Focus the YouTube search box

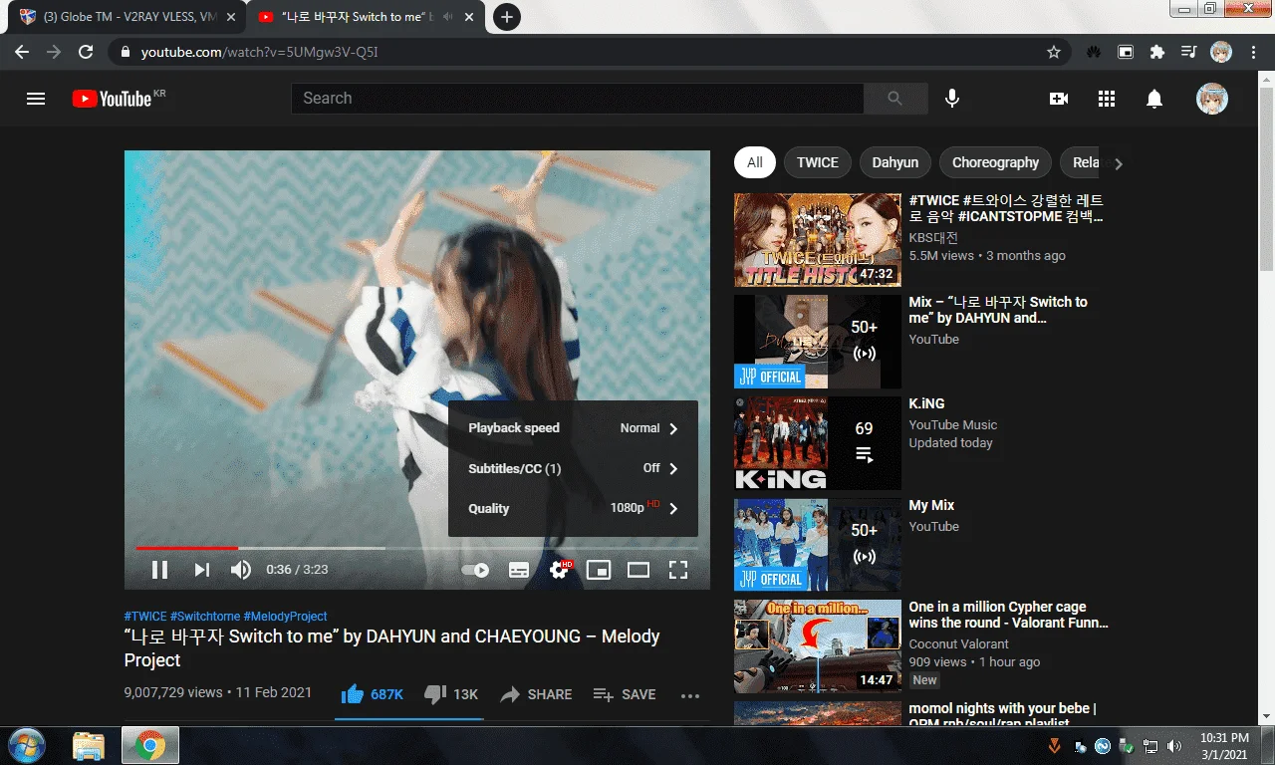point(578,99)
